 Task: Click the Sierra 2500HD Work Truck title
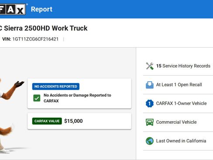pos(44,28)
